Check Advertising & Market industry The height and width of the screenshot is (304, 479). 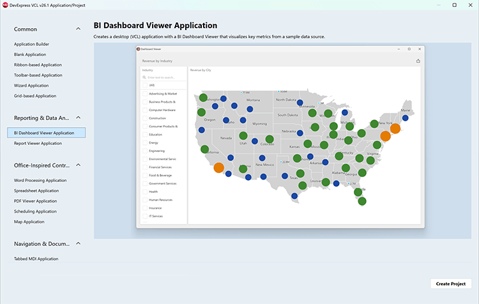click(145, 93)
